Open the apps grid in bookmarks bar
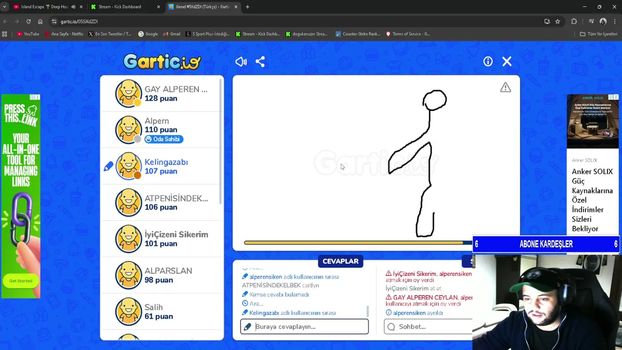 tap(4, 34)
